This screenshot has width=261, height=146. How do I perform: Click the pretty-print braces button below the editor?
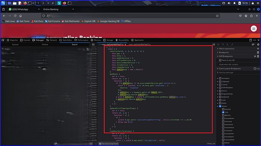coord(96,144)
